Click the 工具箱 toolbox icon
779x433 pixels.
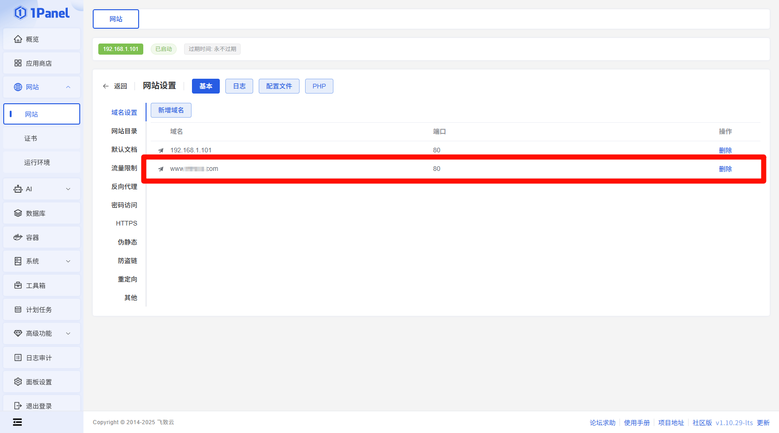(18, 286)
